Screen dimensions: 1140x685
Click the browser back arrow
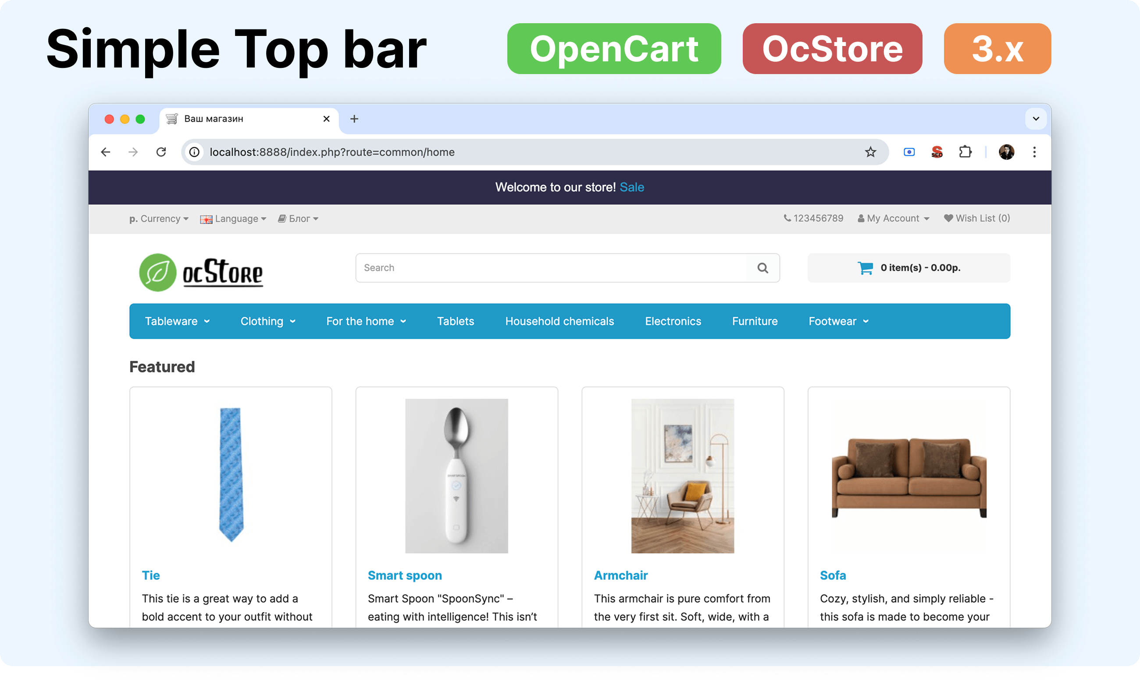coord(106,152)
